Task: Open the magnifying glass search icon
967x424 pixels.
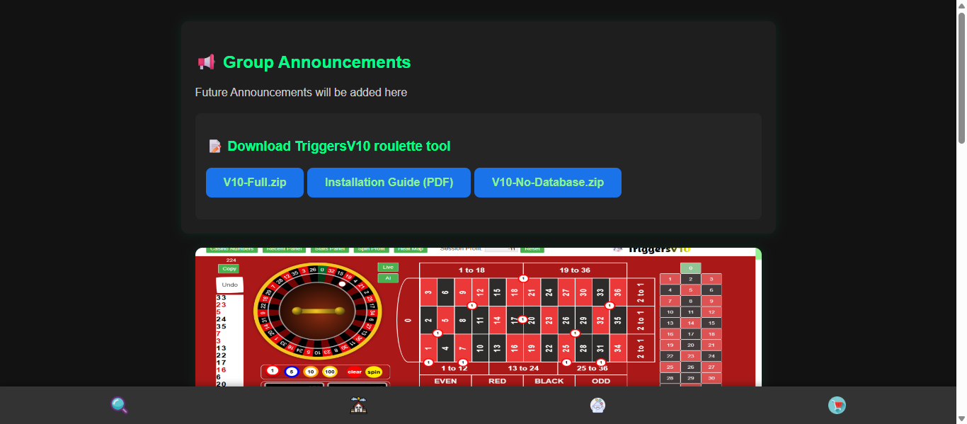Action: coord(120,405)
